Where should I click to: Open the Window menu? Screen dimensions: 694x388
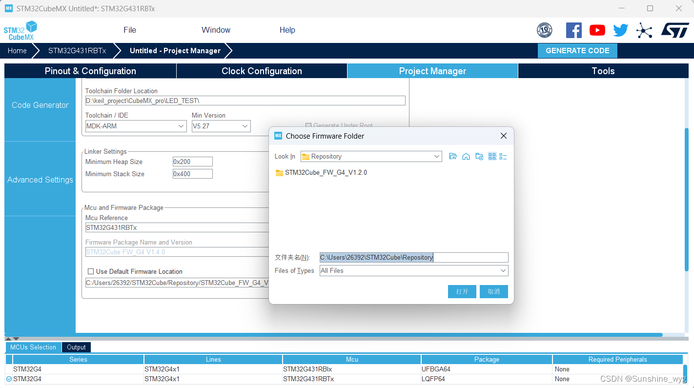coord(216,30)
